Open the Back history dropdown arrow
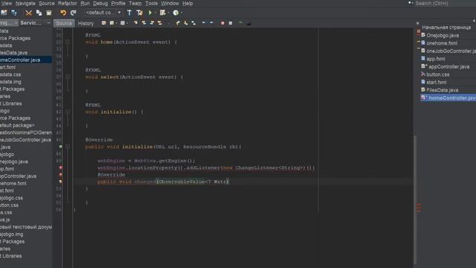 tap(117, 23)
